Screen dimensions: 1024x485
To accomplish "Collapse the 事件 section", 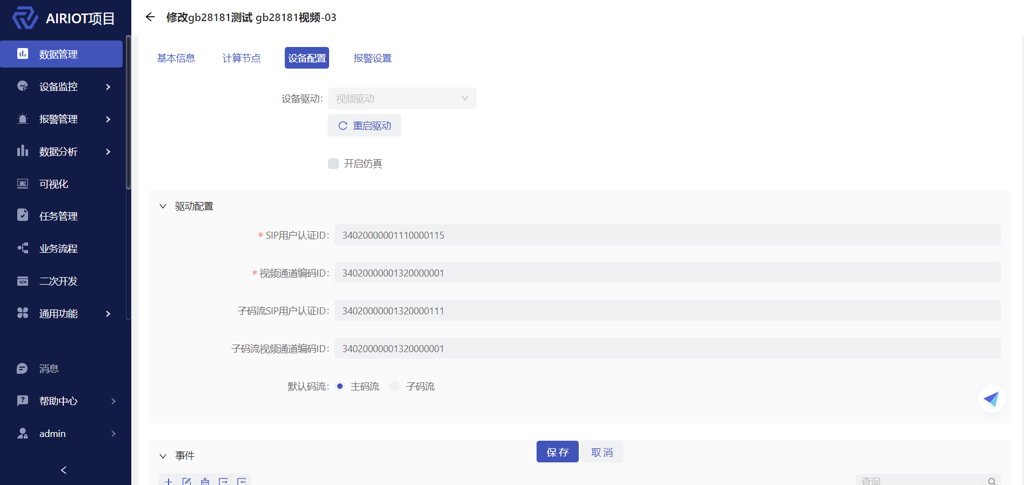I will (163, 456).
